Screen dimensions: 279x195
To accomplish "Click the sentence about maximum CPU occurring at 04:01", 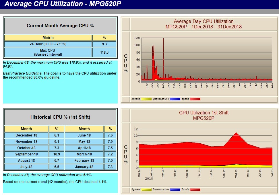I will 57,65.
